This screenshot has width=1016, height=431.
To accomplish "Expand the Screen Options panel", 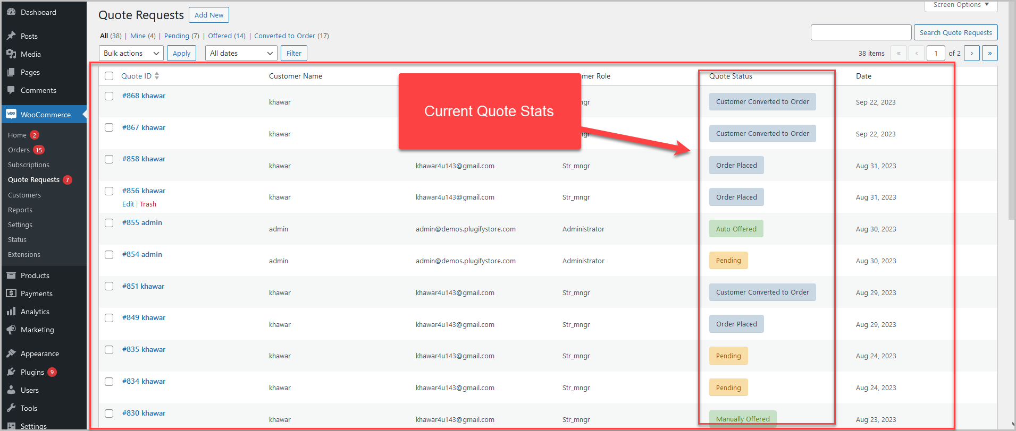I will (x=961, y=5).
